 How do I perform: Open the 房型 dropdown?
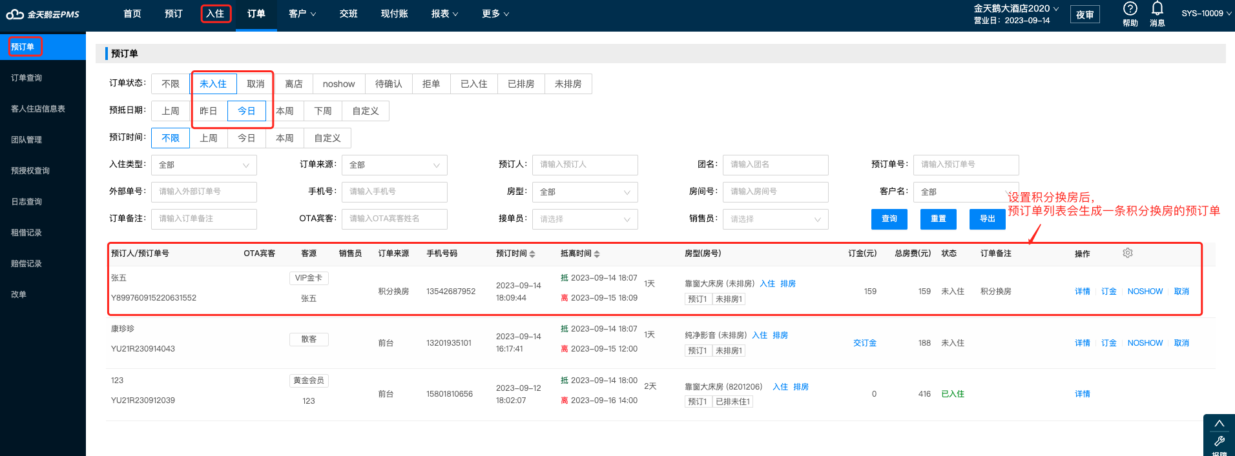585,192
